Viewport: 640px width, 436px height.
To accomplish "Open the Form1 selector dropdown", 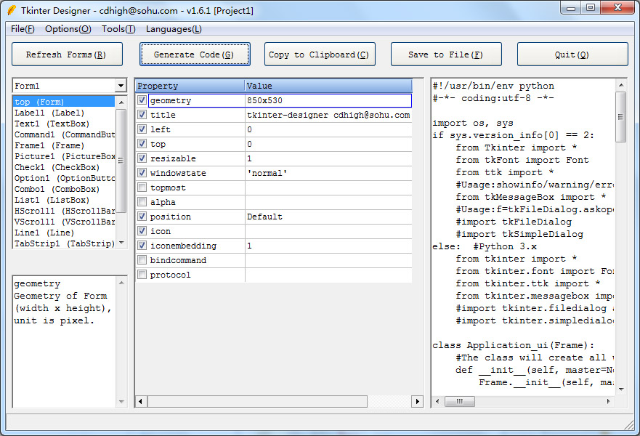I will [121, 85].
